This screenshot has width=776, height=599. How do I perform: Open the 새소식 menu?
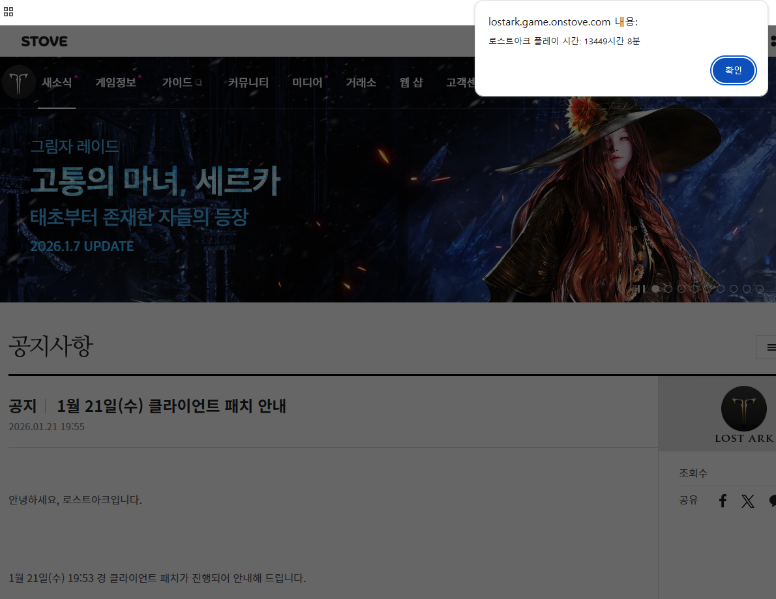(57, 83)
